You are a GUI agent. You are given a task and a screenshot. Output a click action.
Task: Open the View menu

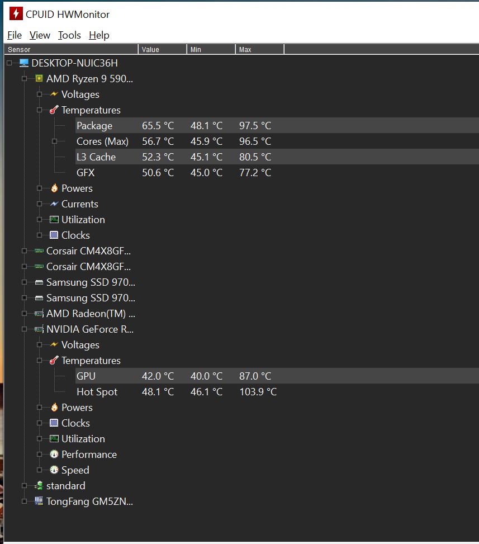click(40, 35)
